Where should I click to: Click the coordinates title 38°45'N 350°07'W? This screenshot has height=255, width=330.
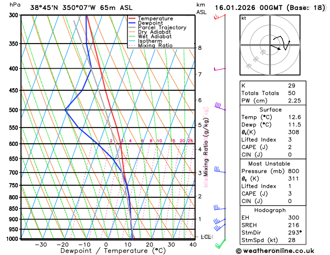point(63,8)
